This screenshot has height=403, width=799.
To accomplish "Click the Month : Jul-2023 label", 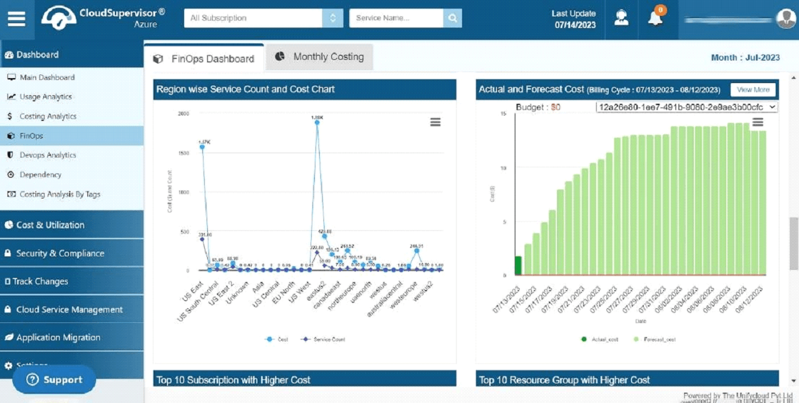I will [x=745, y=58].
